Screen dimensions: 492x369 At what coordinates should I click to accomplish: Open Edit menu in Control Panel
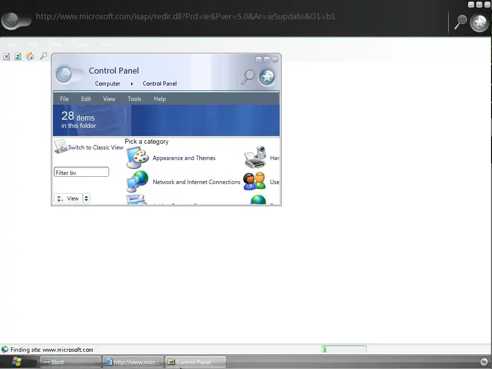pos(86,99)
